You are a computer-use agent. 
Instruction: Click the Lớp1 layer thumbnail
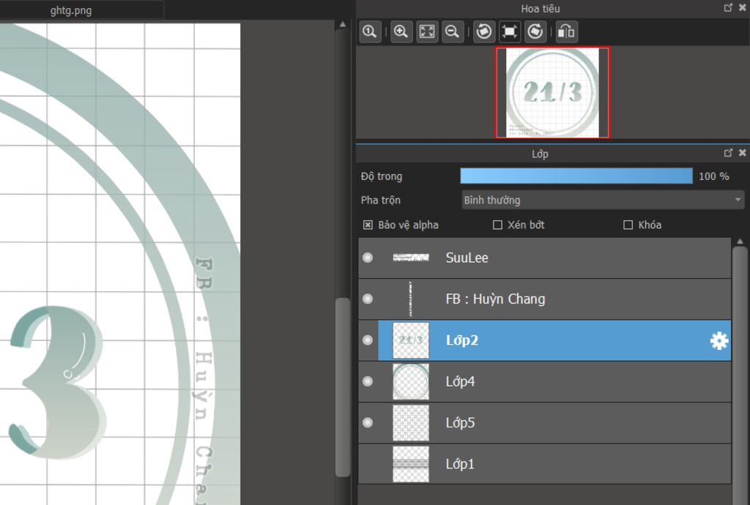click(411, 464)
